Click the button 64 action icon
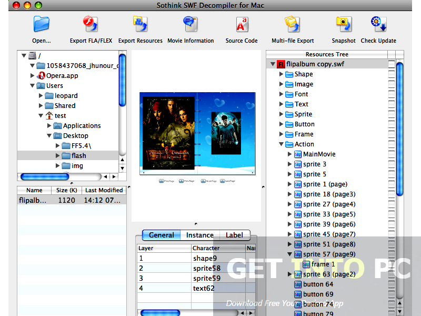The height and width of the screenshot is (316, 421). click(x=297, y=284)
